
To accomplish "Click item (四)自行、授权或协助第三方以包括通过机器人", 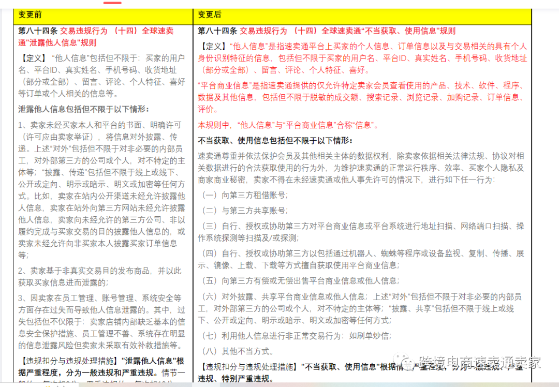I will [361, 259].
